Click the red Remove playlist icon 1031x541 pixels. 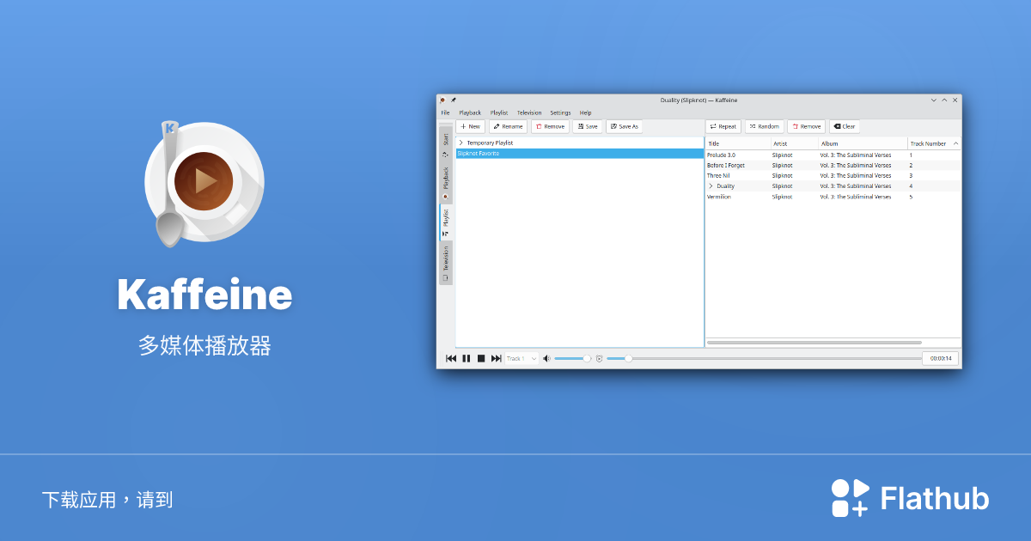point(539,126)
